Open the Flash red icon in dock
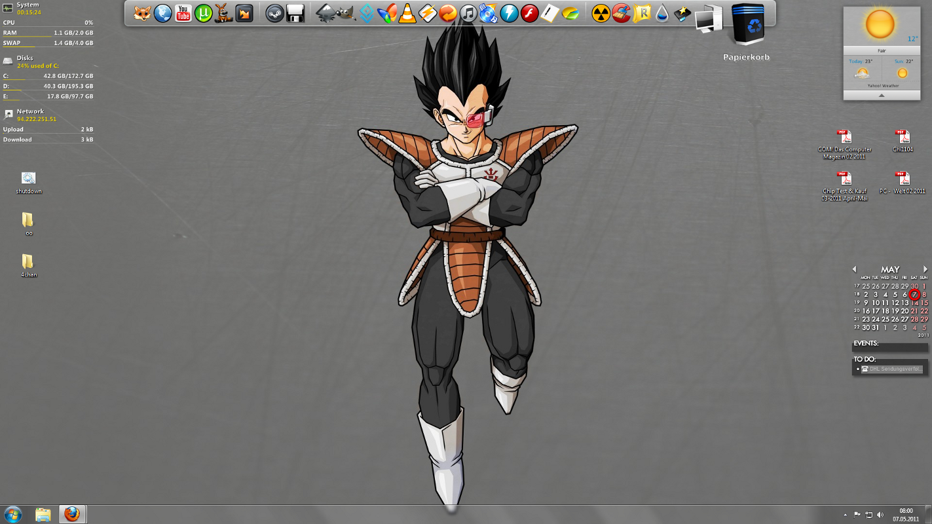932x524 pixels. point(529,13)
